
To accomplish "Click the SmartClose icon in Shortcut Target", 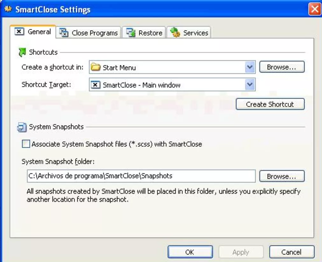I will click(96, 85).
